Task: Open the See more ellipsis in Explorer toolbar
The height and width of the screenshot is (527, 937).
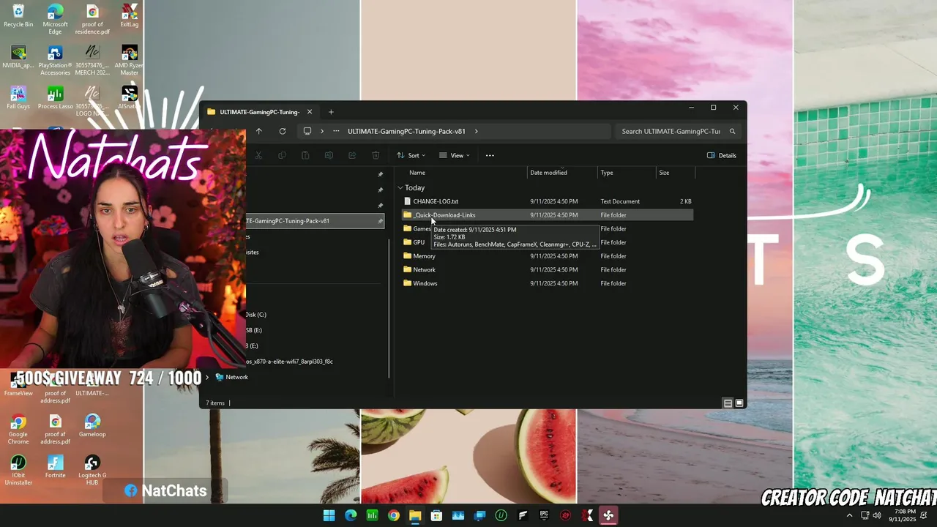Action: tap(490, 155)
